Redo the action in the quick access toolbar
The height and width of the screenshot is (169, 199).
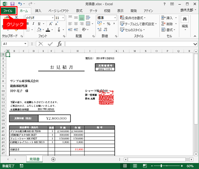[x=30, y=4]
